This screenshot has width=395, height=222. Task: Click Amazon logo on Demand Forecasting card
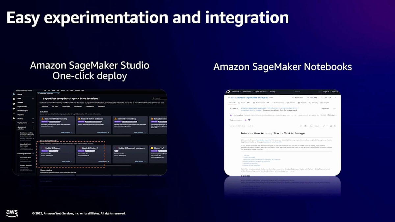pos(116,119)
